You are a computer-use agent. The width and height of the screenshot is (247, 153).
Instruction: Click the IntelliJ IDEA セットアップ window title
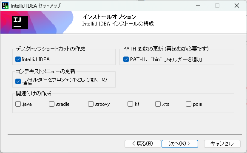click(x=36, y=6)
